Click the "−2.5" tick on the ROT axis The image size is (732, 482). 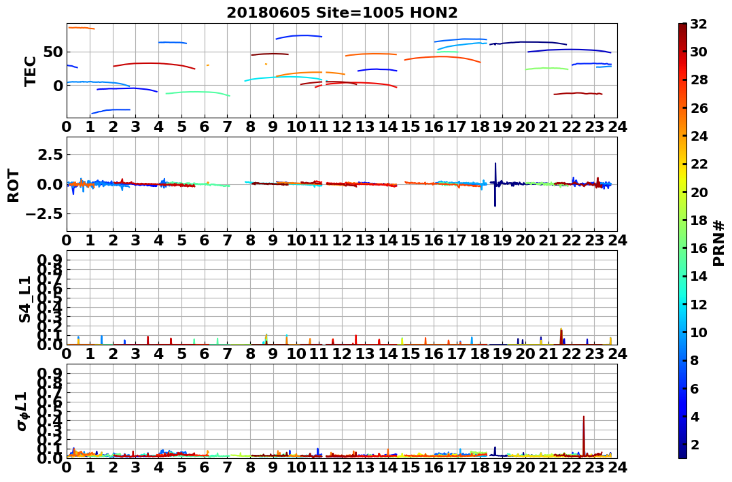43,214
